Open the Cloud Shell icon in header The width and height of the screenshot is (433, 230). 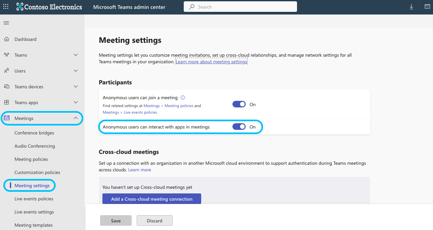[427, 7]
